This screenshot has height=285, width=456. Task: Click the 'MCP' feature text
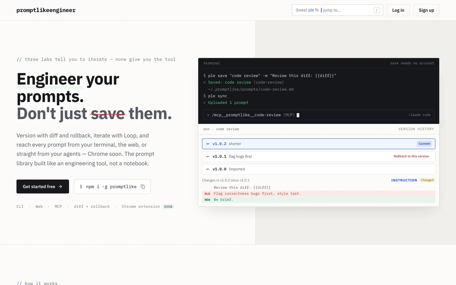[x=58, y=207]
